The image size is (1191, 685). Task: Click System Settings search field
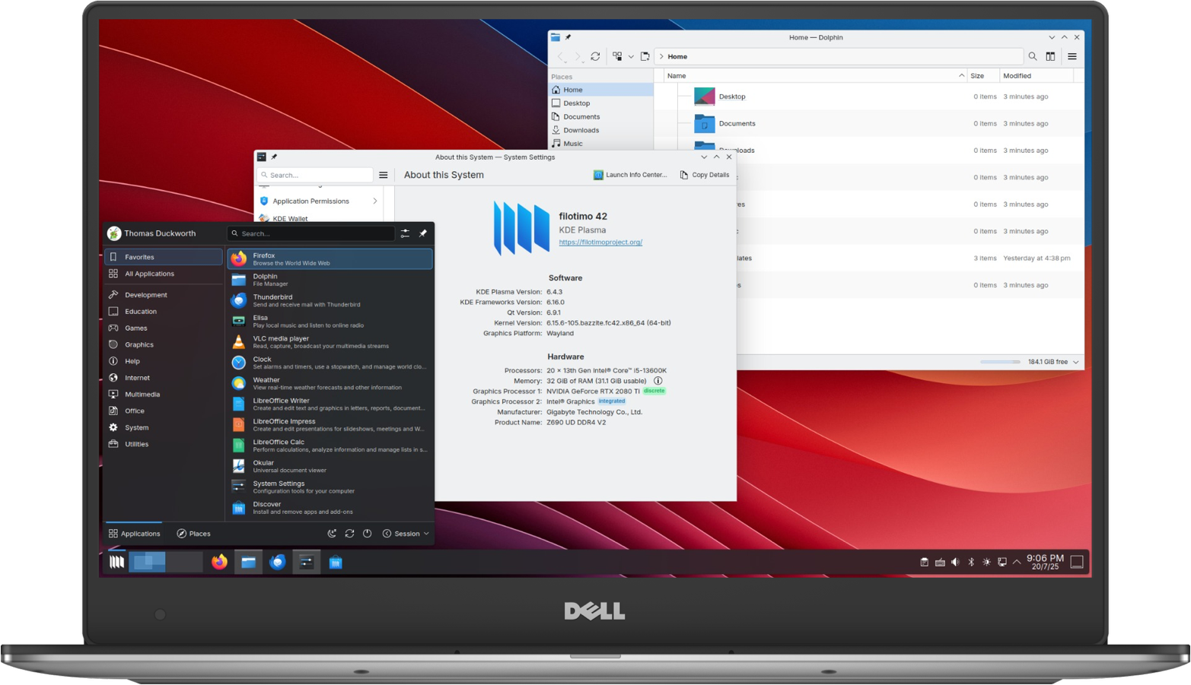click(x=315, y=175)
